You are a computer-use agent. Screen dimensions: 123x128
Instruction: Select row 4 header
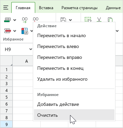(x=6, y=90)
